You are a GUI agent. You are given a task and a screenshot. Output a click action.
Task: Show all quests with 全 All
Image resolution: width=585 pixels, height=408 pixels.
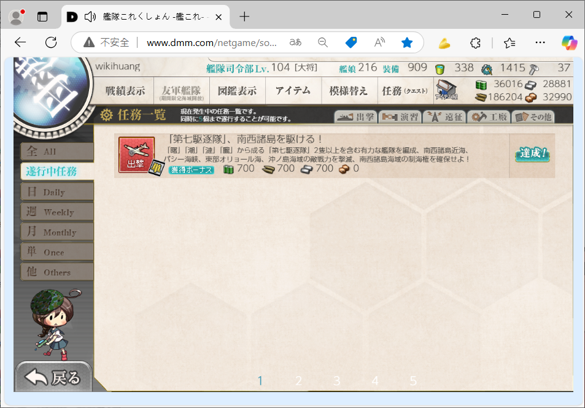coord(57,152)
